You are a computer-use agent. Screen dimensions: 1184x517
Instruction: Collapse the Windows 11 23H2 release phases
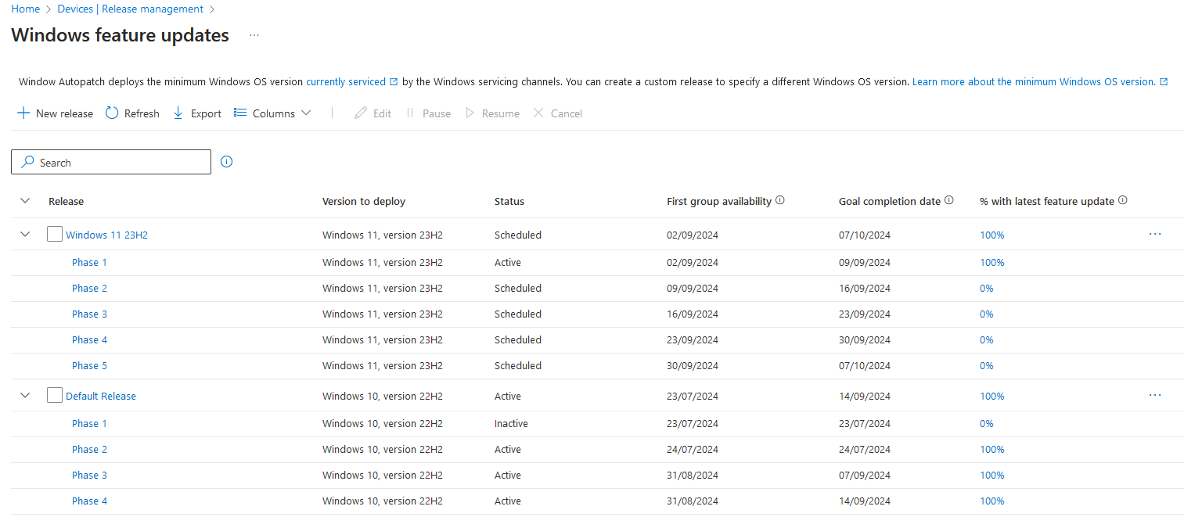[24, 234]
